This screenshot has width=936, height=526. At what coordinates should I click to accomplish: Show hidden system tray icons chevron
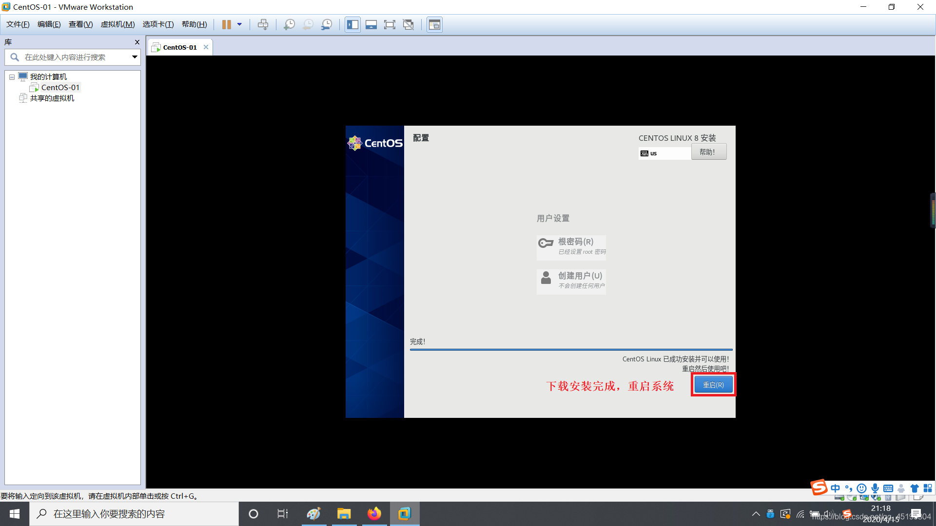[756, 514]
